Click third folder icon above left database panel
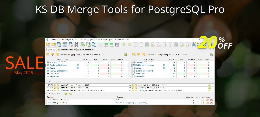260x117 pixels. [57, 54]
